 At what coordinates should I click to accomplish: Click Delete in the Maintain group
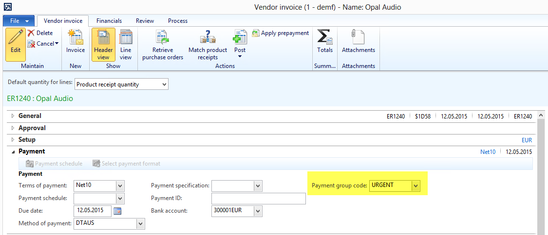40,33
